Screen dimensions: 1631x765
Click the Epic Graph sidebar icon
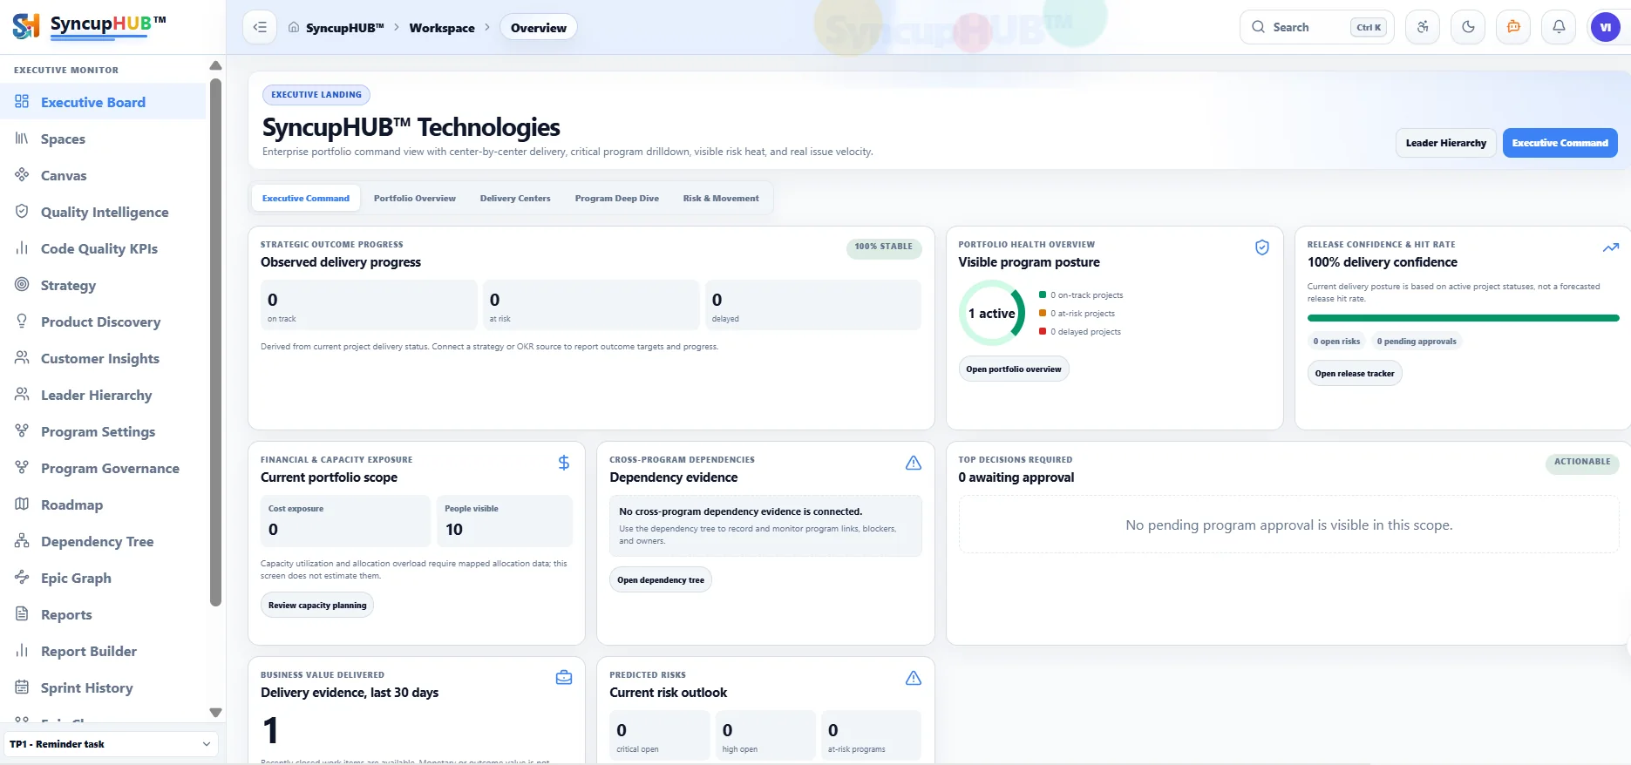pyautogui.click(x=22, y=578)
